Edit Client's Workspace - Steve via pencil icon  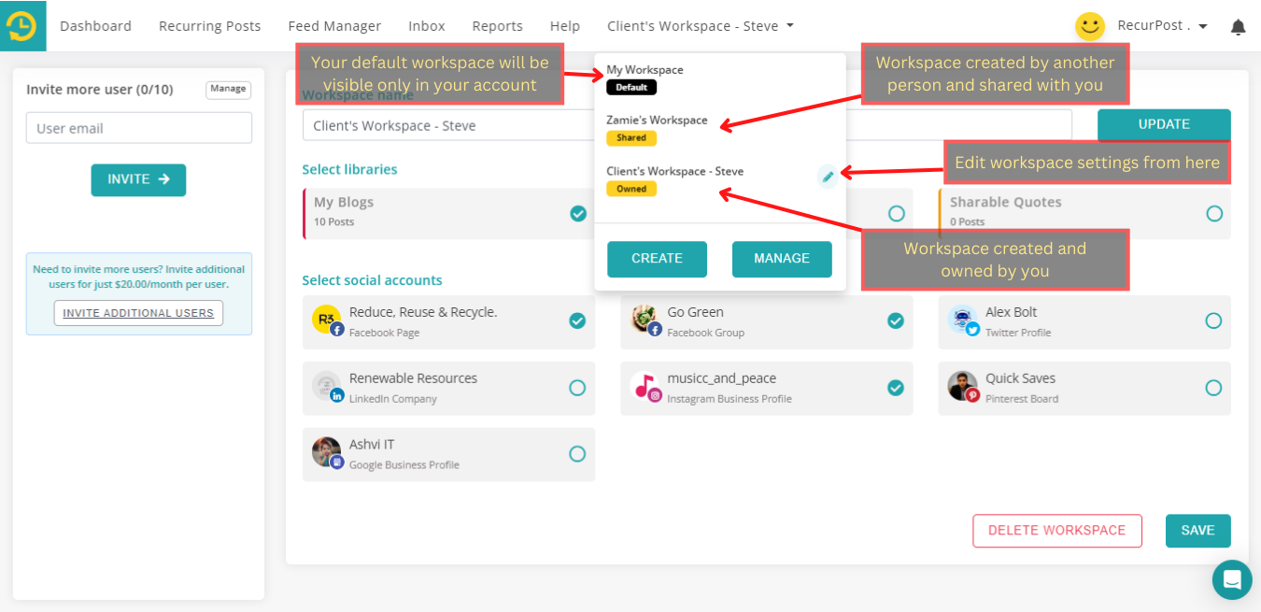(828, 177)
